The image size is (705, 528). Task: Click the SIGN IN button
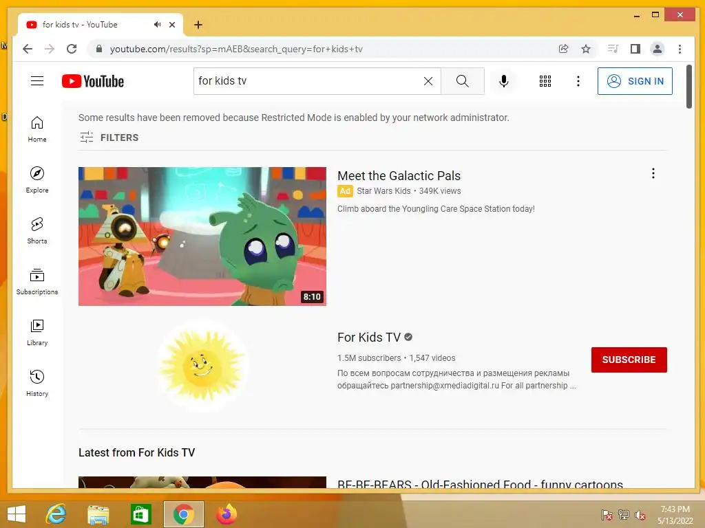(635, 81)
